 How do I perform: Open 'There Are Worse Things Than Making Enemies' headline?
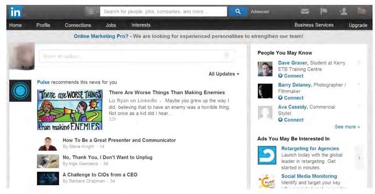[167, 92]
